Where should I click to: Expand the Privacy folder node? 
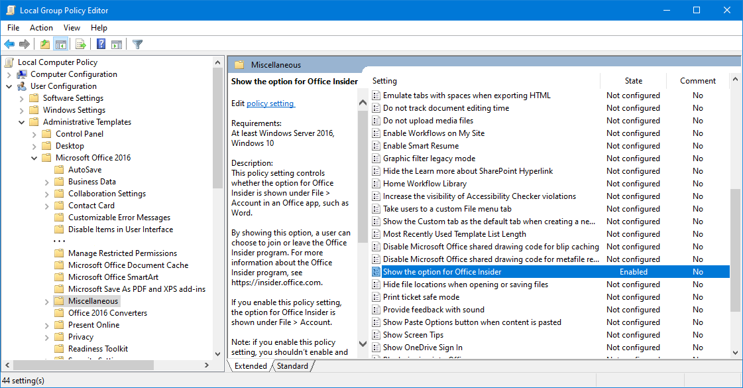[x=46, y=337]
